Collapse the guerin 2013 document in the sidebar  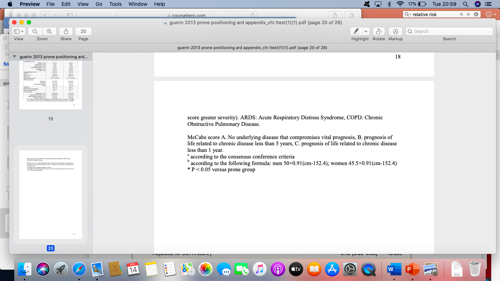[x=14, y=57]
